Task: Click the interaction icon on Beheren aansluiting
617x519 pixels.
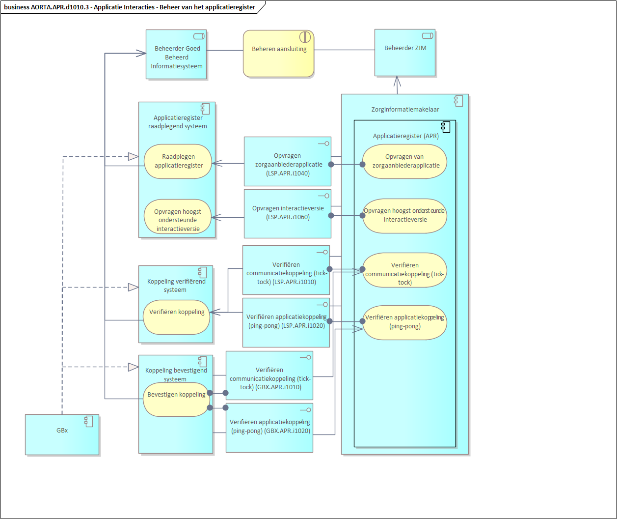Action: [x=305, y=37]
